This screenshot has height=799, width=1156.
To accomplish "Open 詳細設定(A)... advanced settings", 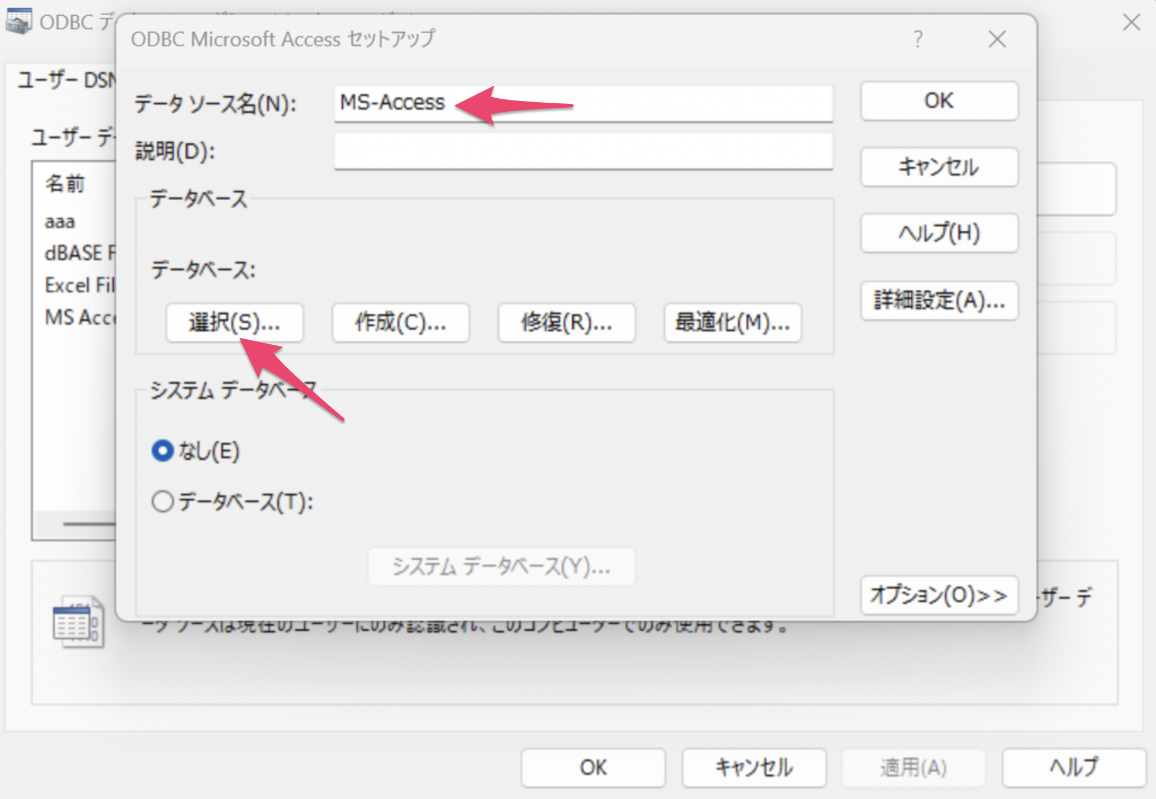I will [x=939, y=301].
